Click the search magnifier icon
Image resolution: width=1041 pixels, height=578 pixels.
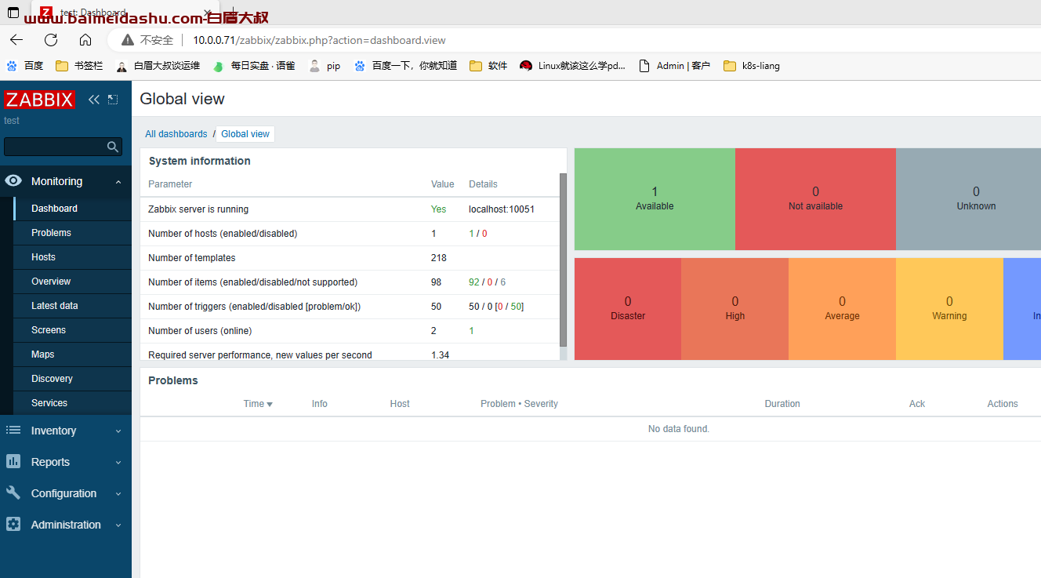(x=113, y=147)
